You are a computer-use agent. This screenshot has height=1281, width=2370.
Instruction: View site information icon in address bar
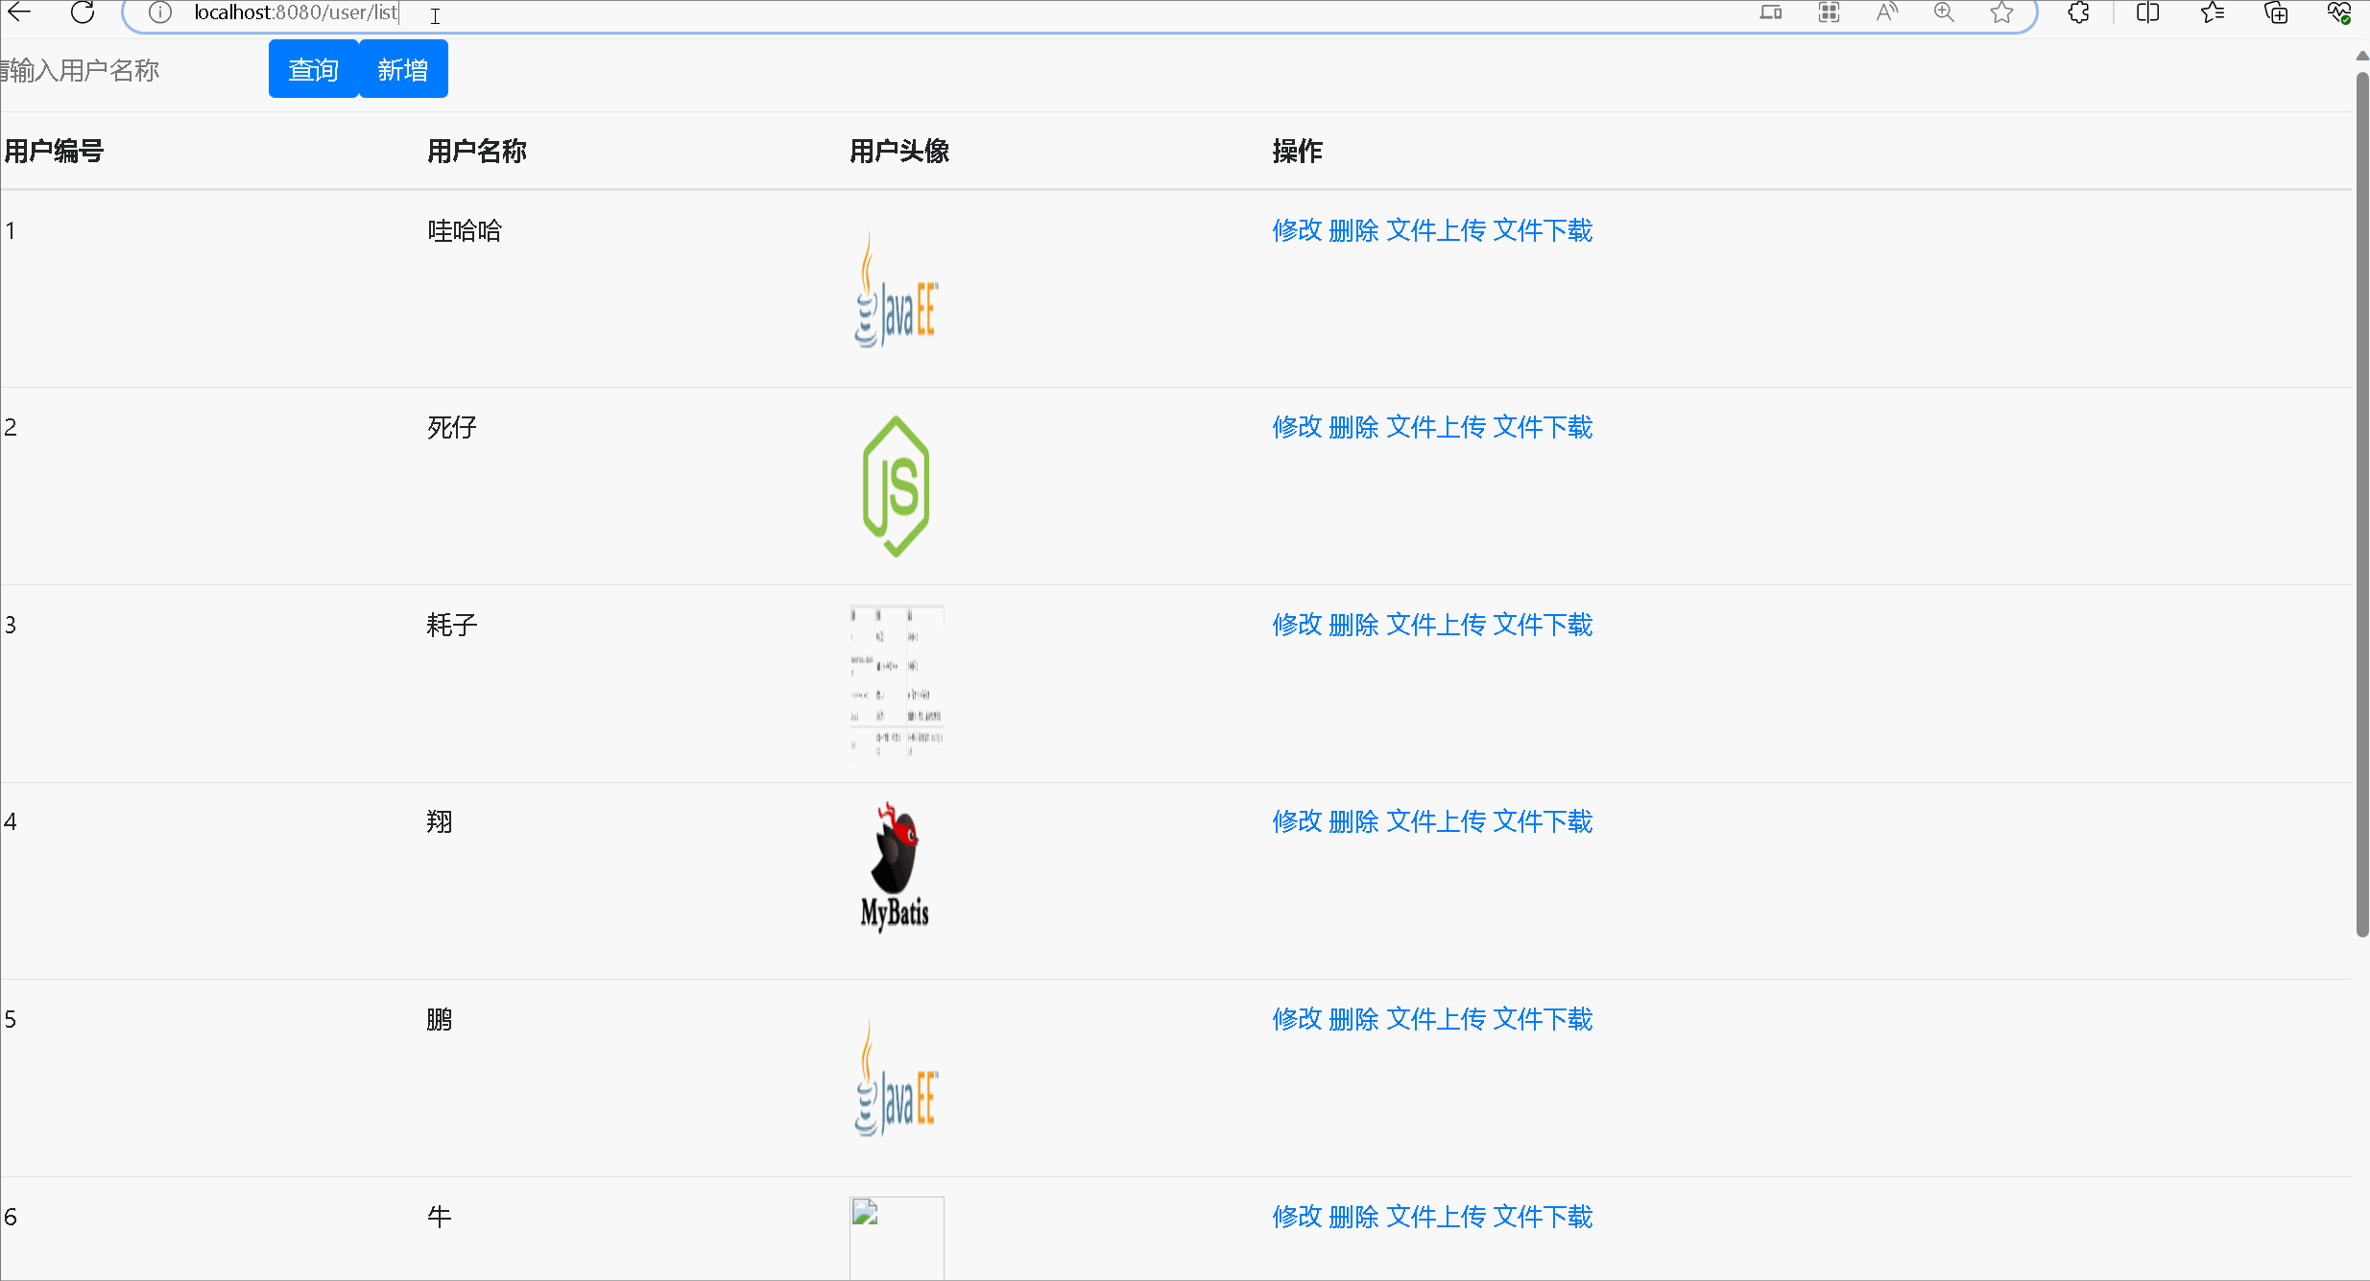tap(159, 13)
